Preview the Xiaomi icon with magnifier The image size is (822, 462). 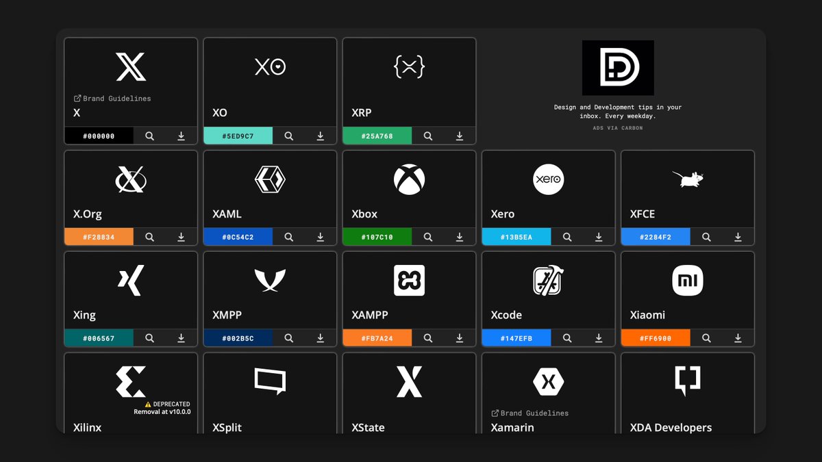click(706, 339)
